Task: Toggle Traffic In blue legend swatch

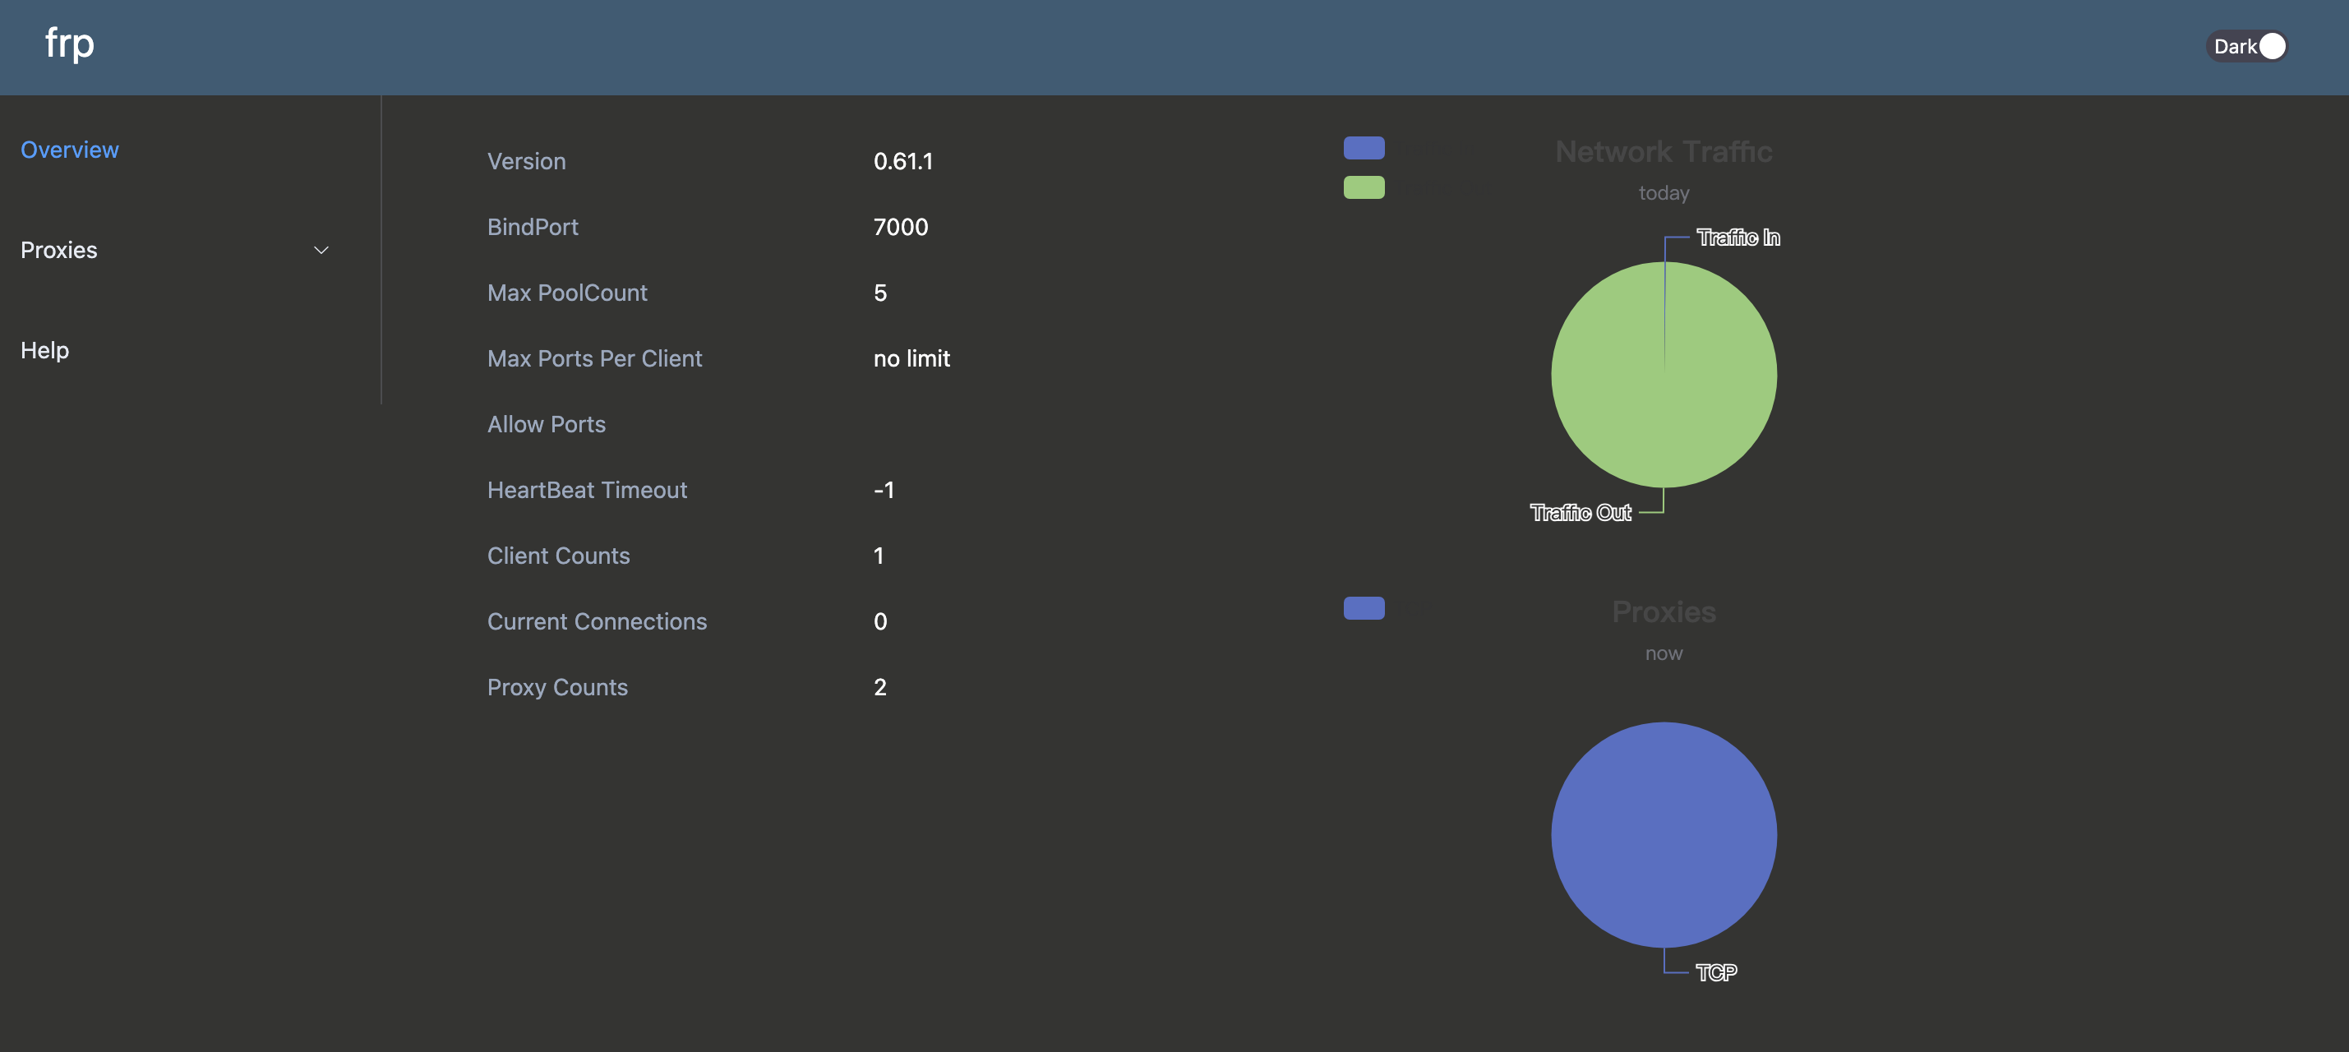Action: (1364, 148)
